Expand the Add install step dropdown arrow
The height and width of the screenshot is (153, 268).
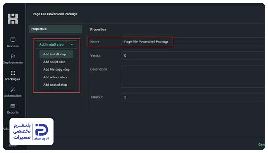tap(72, 45)
